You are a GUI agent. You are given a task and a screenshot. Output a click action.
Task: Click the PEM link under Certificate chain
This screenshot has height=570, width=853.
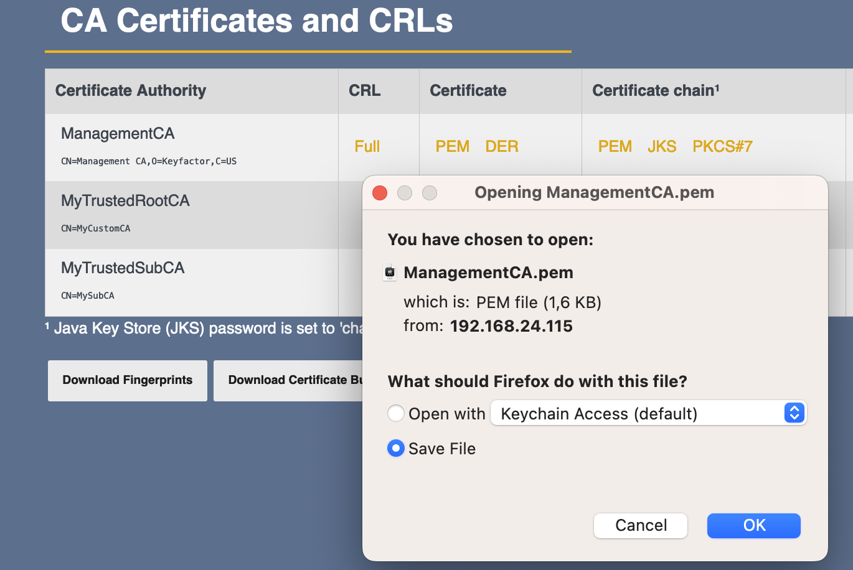pos(615,147)
